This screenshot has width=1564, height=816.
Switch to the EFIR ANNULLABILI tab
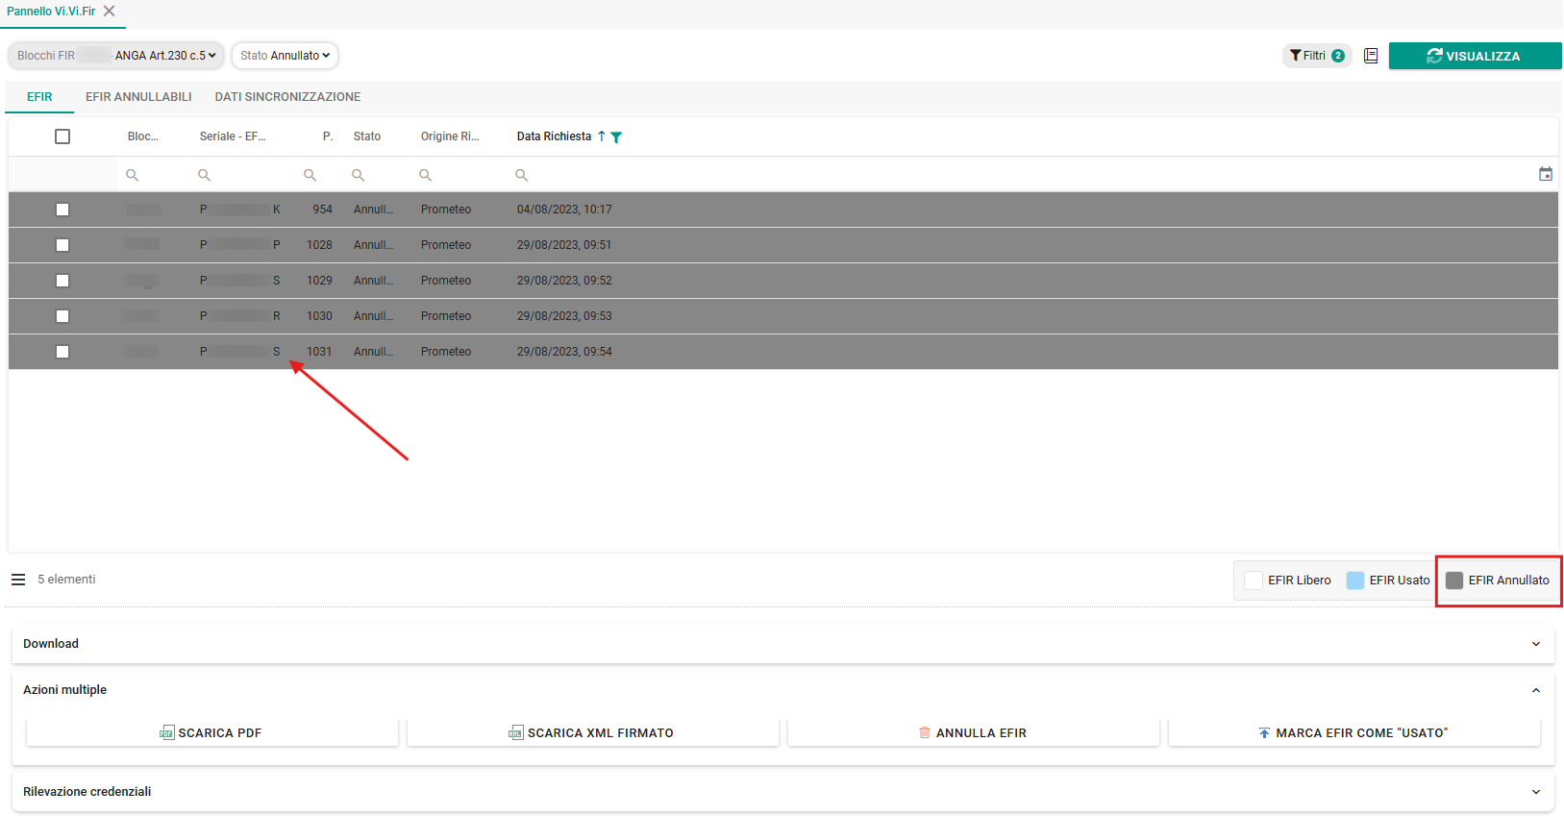point(138,97)
